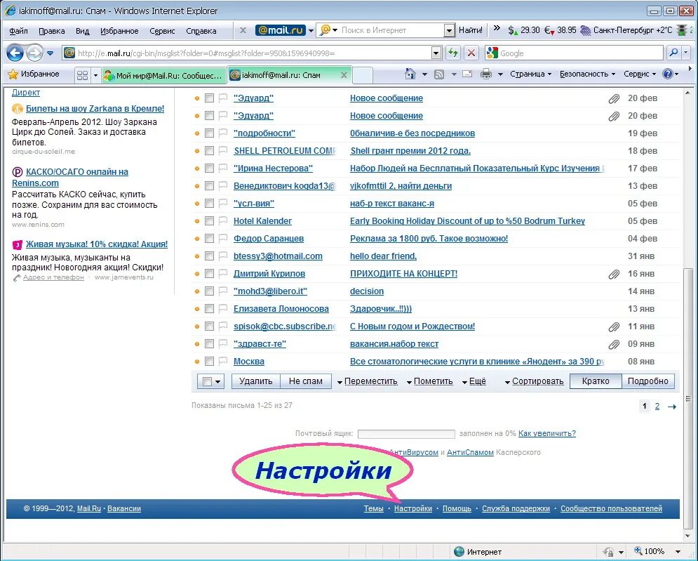698x561 pixels.
Task: Click the Home page house icon
Action: point(410,74)
